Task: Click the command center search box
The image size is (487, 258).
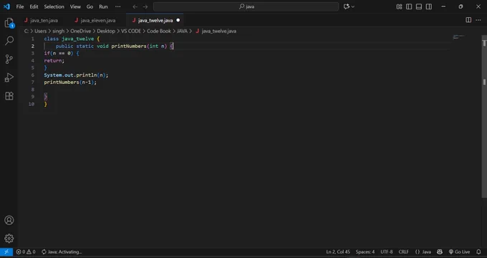Action: [246, 6]
